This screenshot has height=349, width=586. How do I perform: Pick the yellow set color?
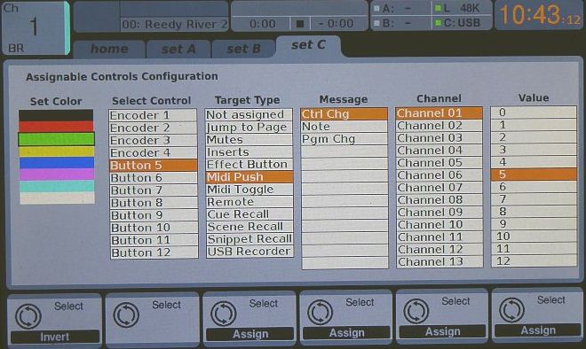(57, 151)
